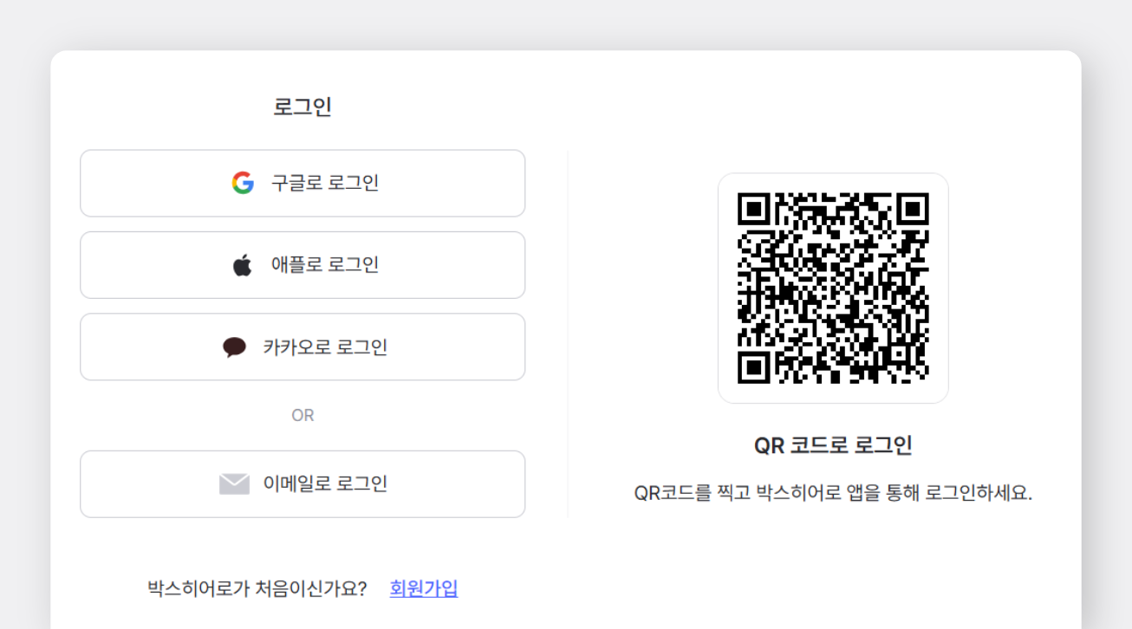Click the 박스히어로가 처음이신가요? text

click(x=257, y=588)
